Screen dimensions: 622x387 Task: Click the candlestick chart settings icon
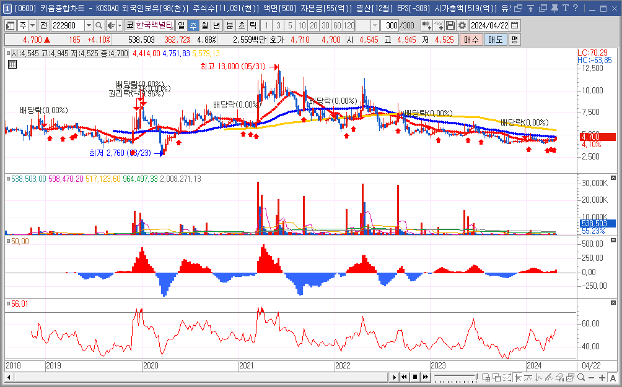tap(426, 26)
